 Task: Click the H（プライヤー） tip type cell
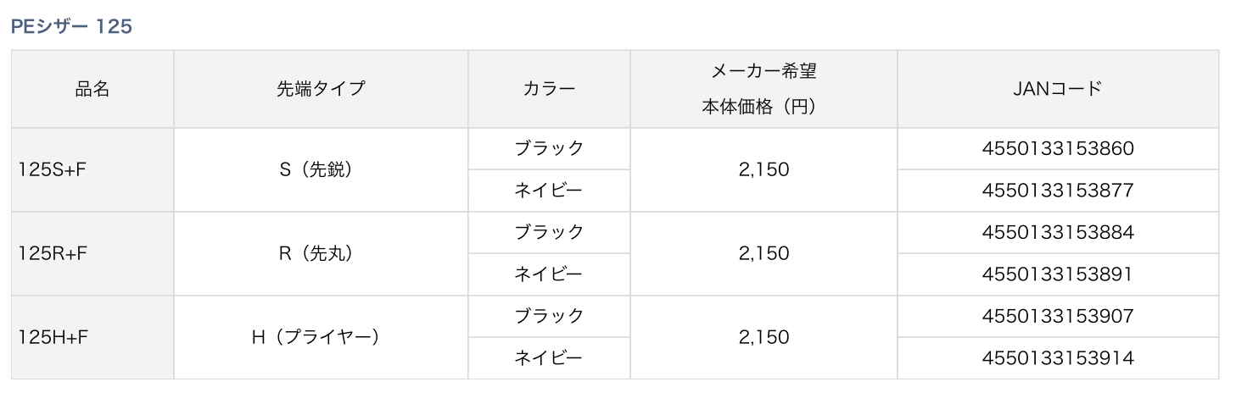[321, 337]
